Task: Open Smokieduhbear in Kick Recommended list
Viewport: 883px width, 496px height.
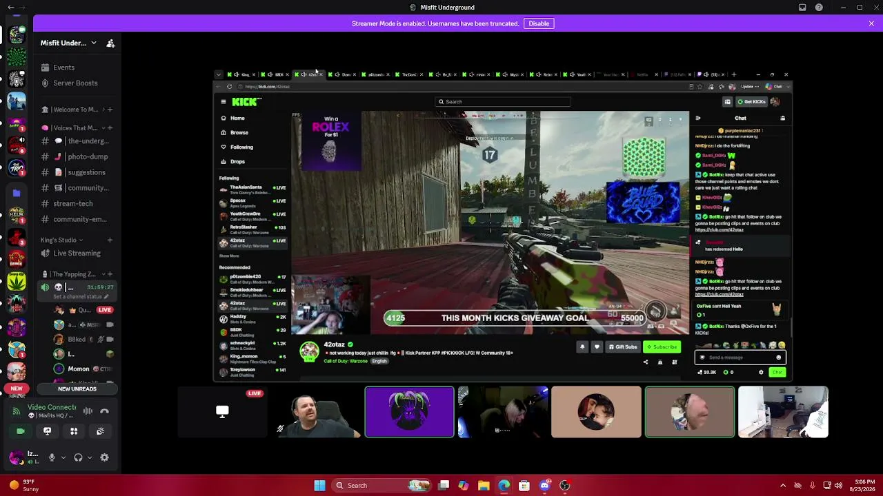Action: pyautogui.click(x=252, y=293)
